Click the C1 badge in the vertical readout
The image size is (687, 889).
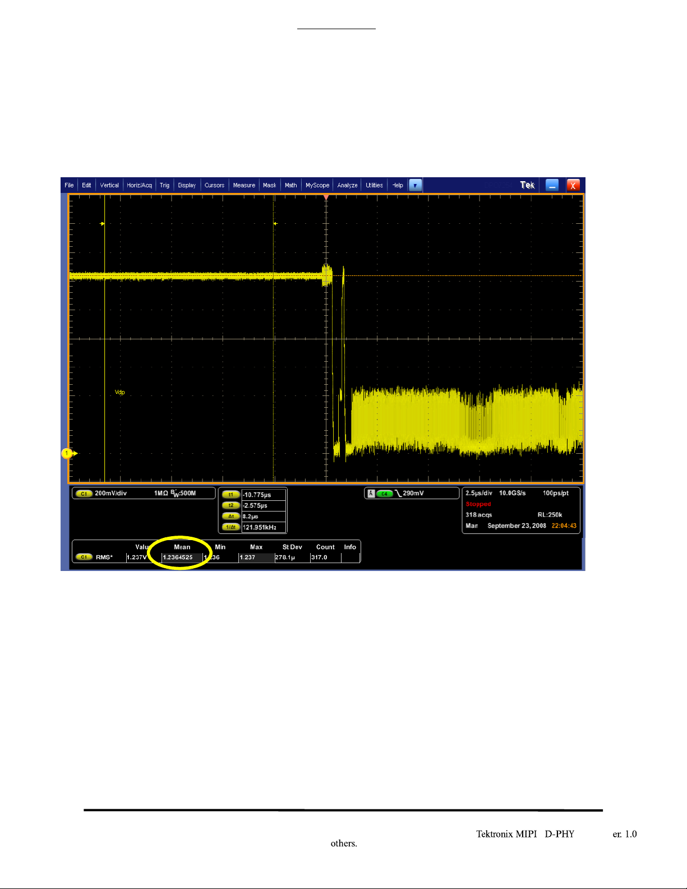tap(84, 494)
